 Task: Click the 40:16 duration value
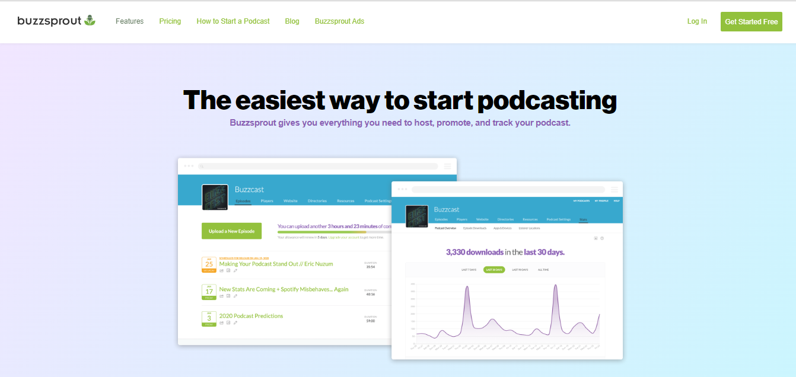(x=371, y=293)
